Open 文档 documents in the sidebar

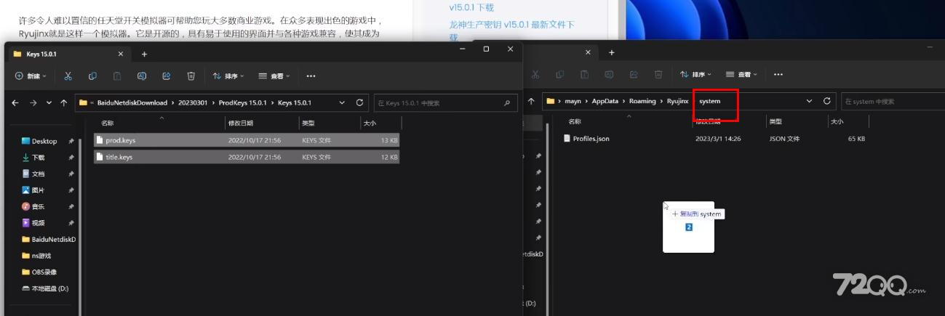[38, 174]
